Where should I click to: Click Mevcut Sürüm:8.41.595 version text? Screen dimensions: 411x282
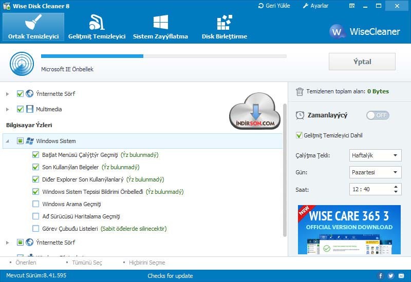click(36, 275)
